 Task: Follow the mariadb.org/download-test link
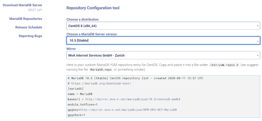(x=101, y=83)
